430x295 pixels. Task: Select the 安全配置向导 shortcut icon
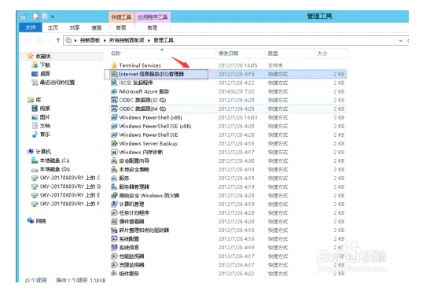click(x=114, y=160)
